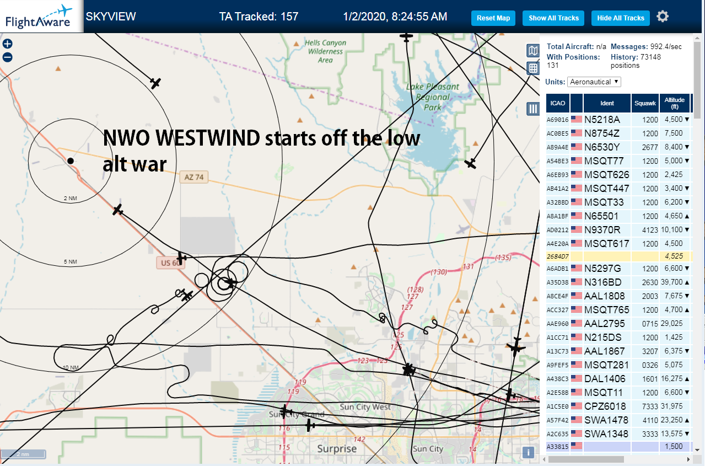705x466 pixels.
Task: Select the N316BD aircraft row
Action: pyautogui.click(x=619, y=282)
